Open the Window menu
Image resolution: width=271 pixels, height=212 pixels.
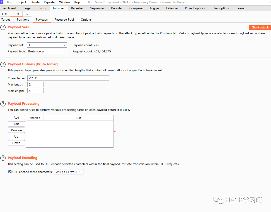[x=65, y=2]
